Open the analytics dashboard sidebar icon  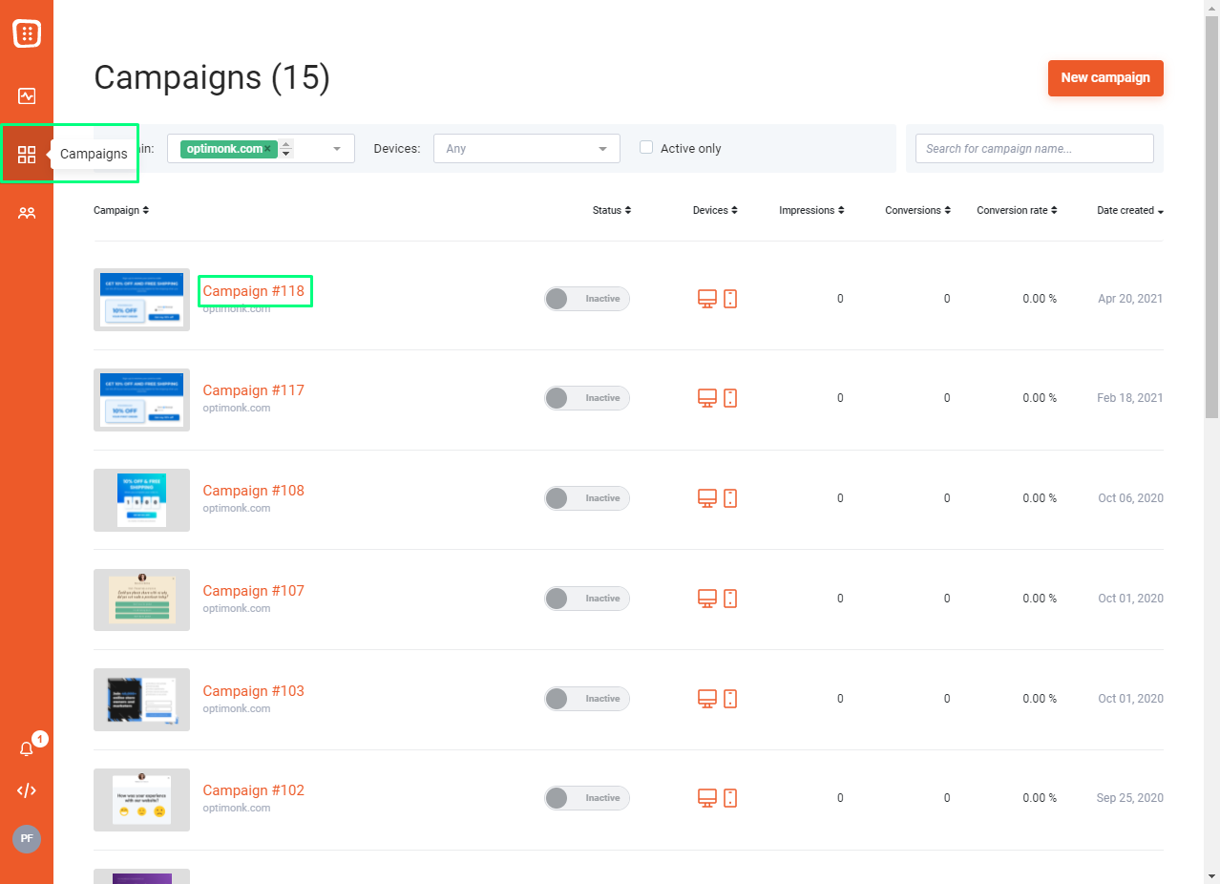[x=27, y=95]
